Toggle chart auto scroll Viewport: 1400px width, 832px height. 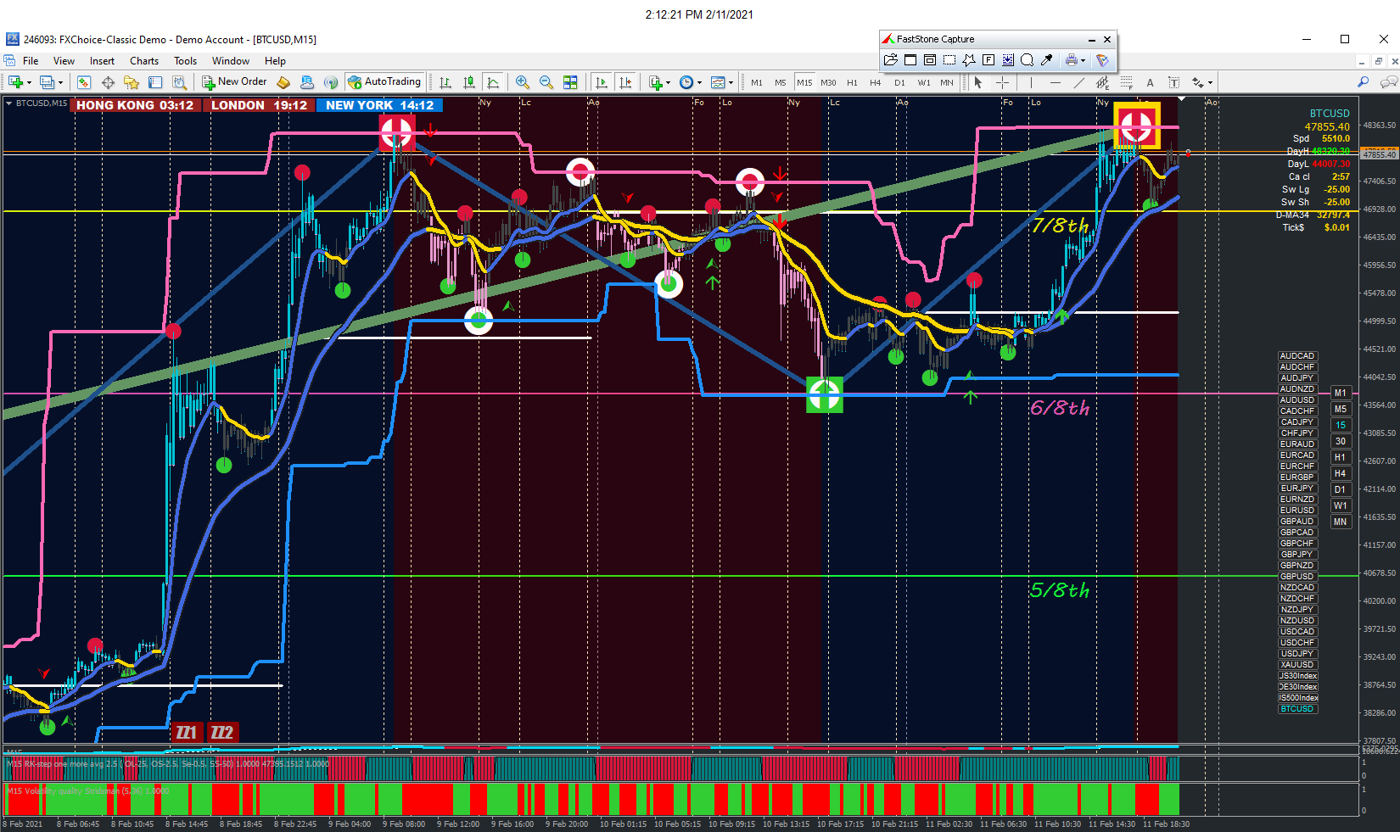(x=602, y=82)
